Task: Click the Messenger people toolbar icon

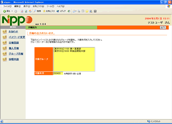Action: (91, 11)
